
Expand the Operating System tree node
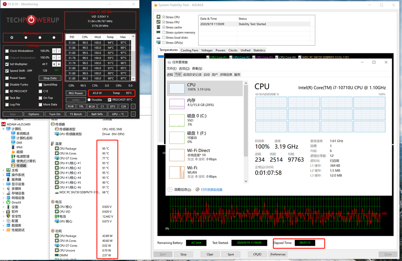click(3, 175)
